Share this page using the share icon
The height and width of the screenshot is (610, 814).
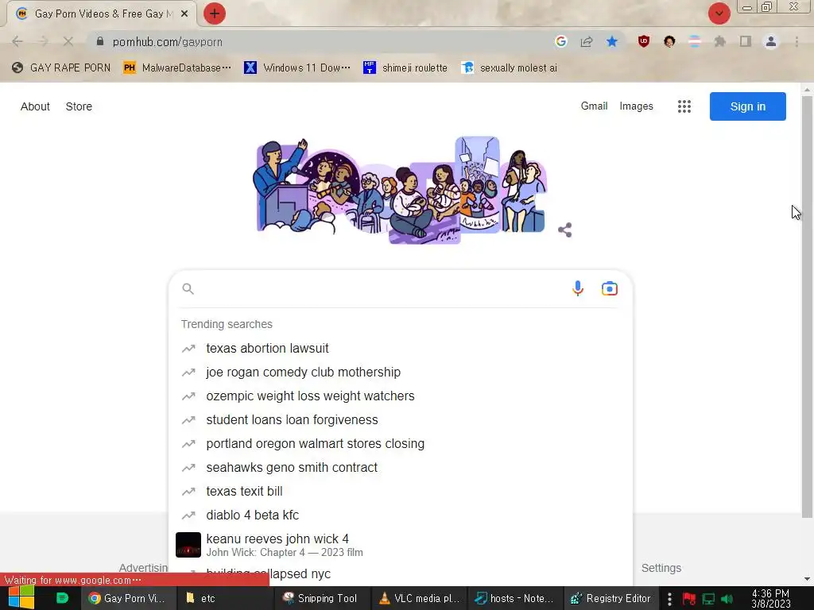(587, 41)
